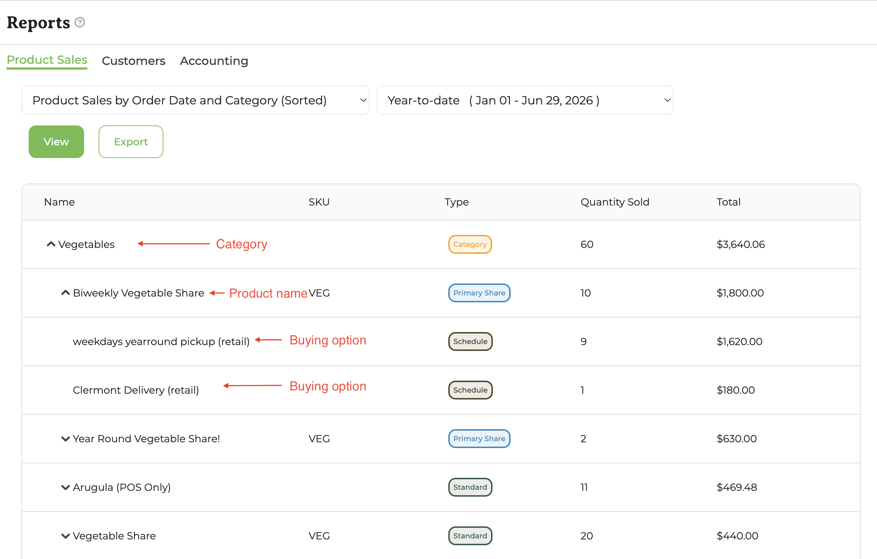This screenshot has height=559, width=877.
Task: Select the Vegetables category name
Action: (x=86, y=244)
